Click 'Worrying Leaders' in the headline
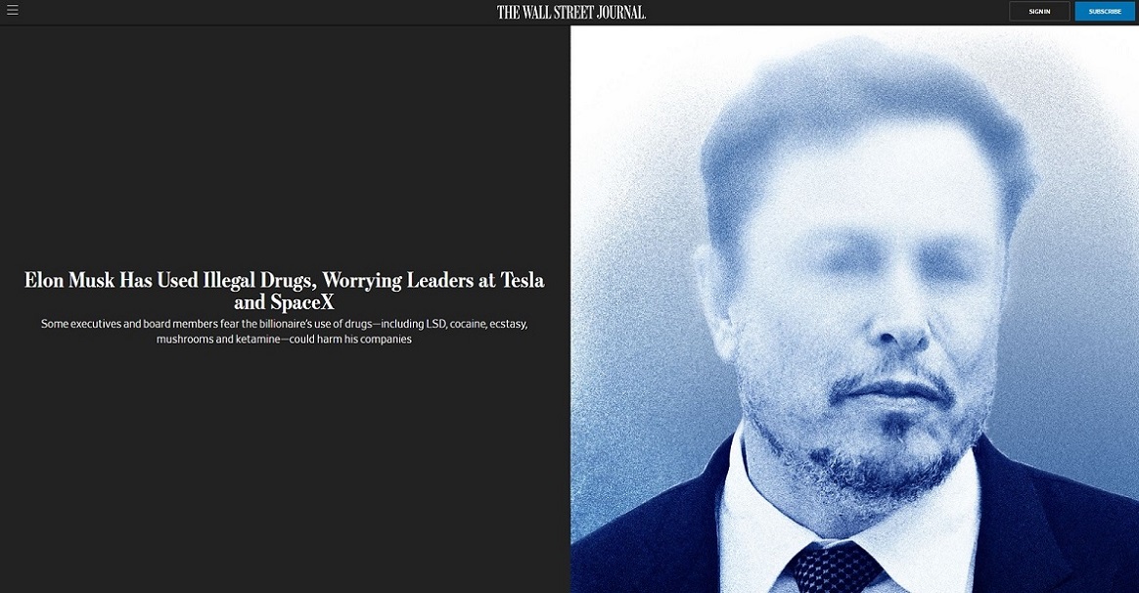1139x593 pixels. click(408, 281)
